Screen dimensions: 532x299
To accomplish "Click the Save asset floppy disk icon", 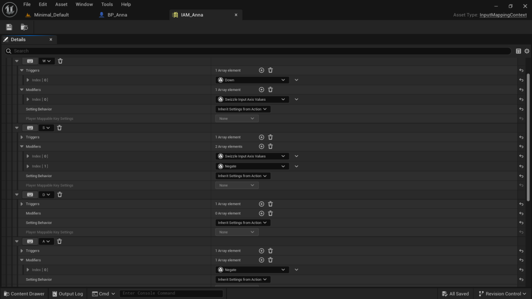I will 9,27.
